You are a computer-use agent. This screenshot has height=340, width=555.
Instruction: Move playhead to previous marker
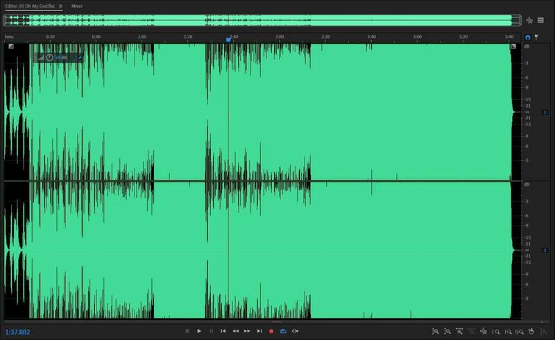(x=223, y=332)
